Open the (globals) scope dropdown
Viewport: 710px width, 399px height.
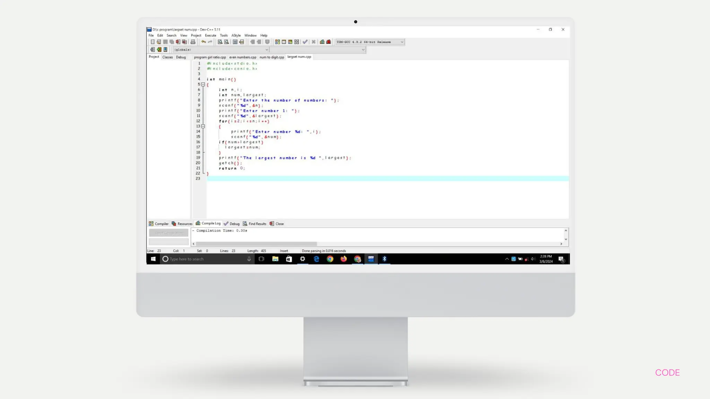266,50
